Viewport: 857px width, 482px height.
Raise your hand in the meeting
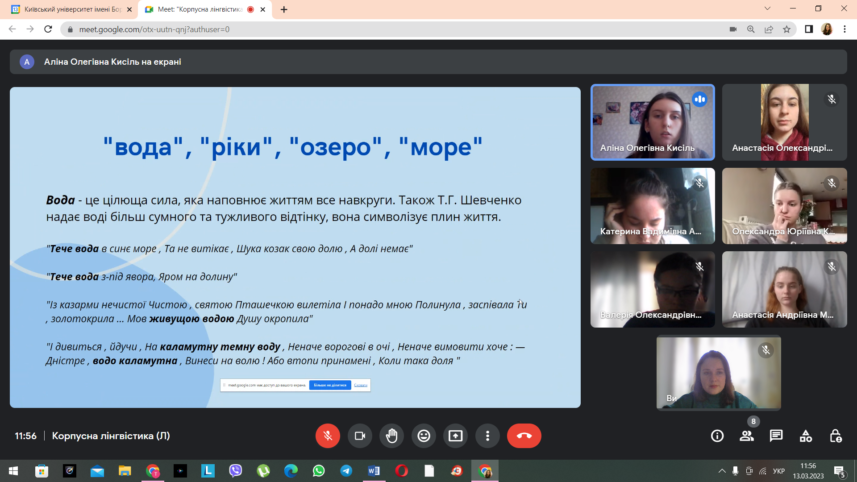(x=391, y=436)
